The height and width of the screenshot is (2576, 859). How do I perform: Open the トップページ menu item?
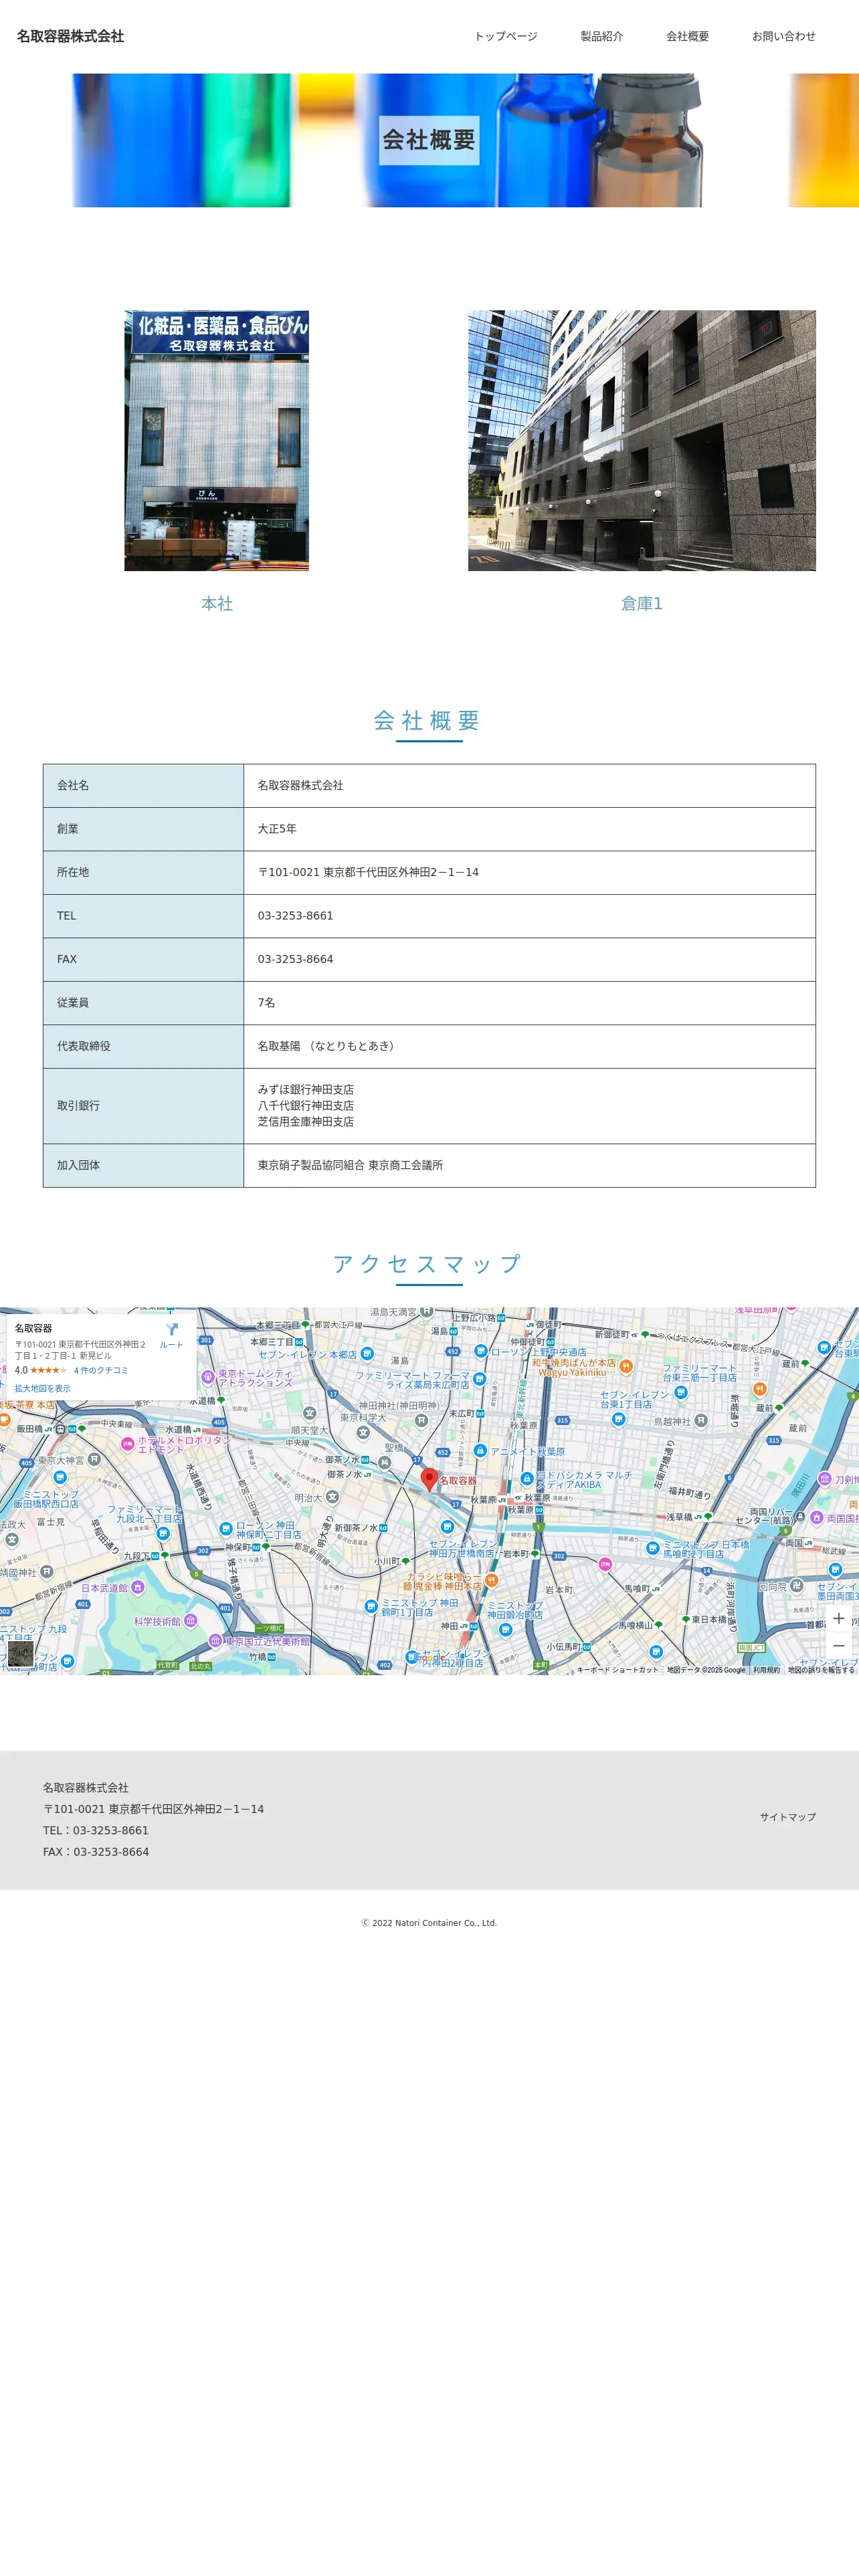[505, 36]
